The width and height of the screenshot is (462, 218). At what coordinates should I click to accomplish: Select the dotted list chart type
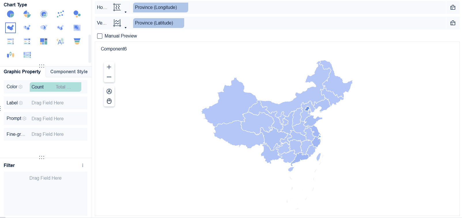click(27, 41)
